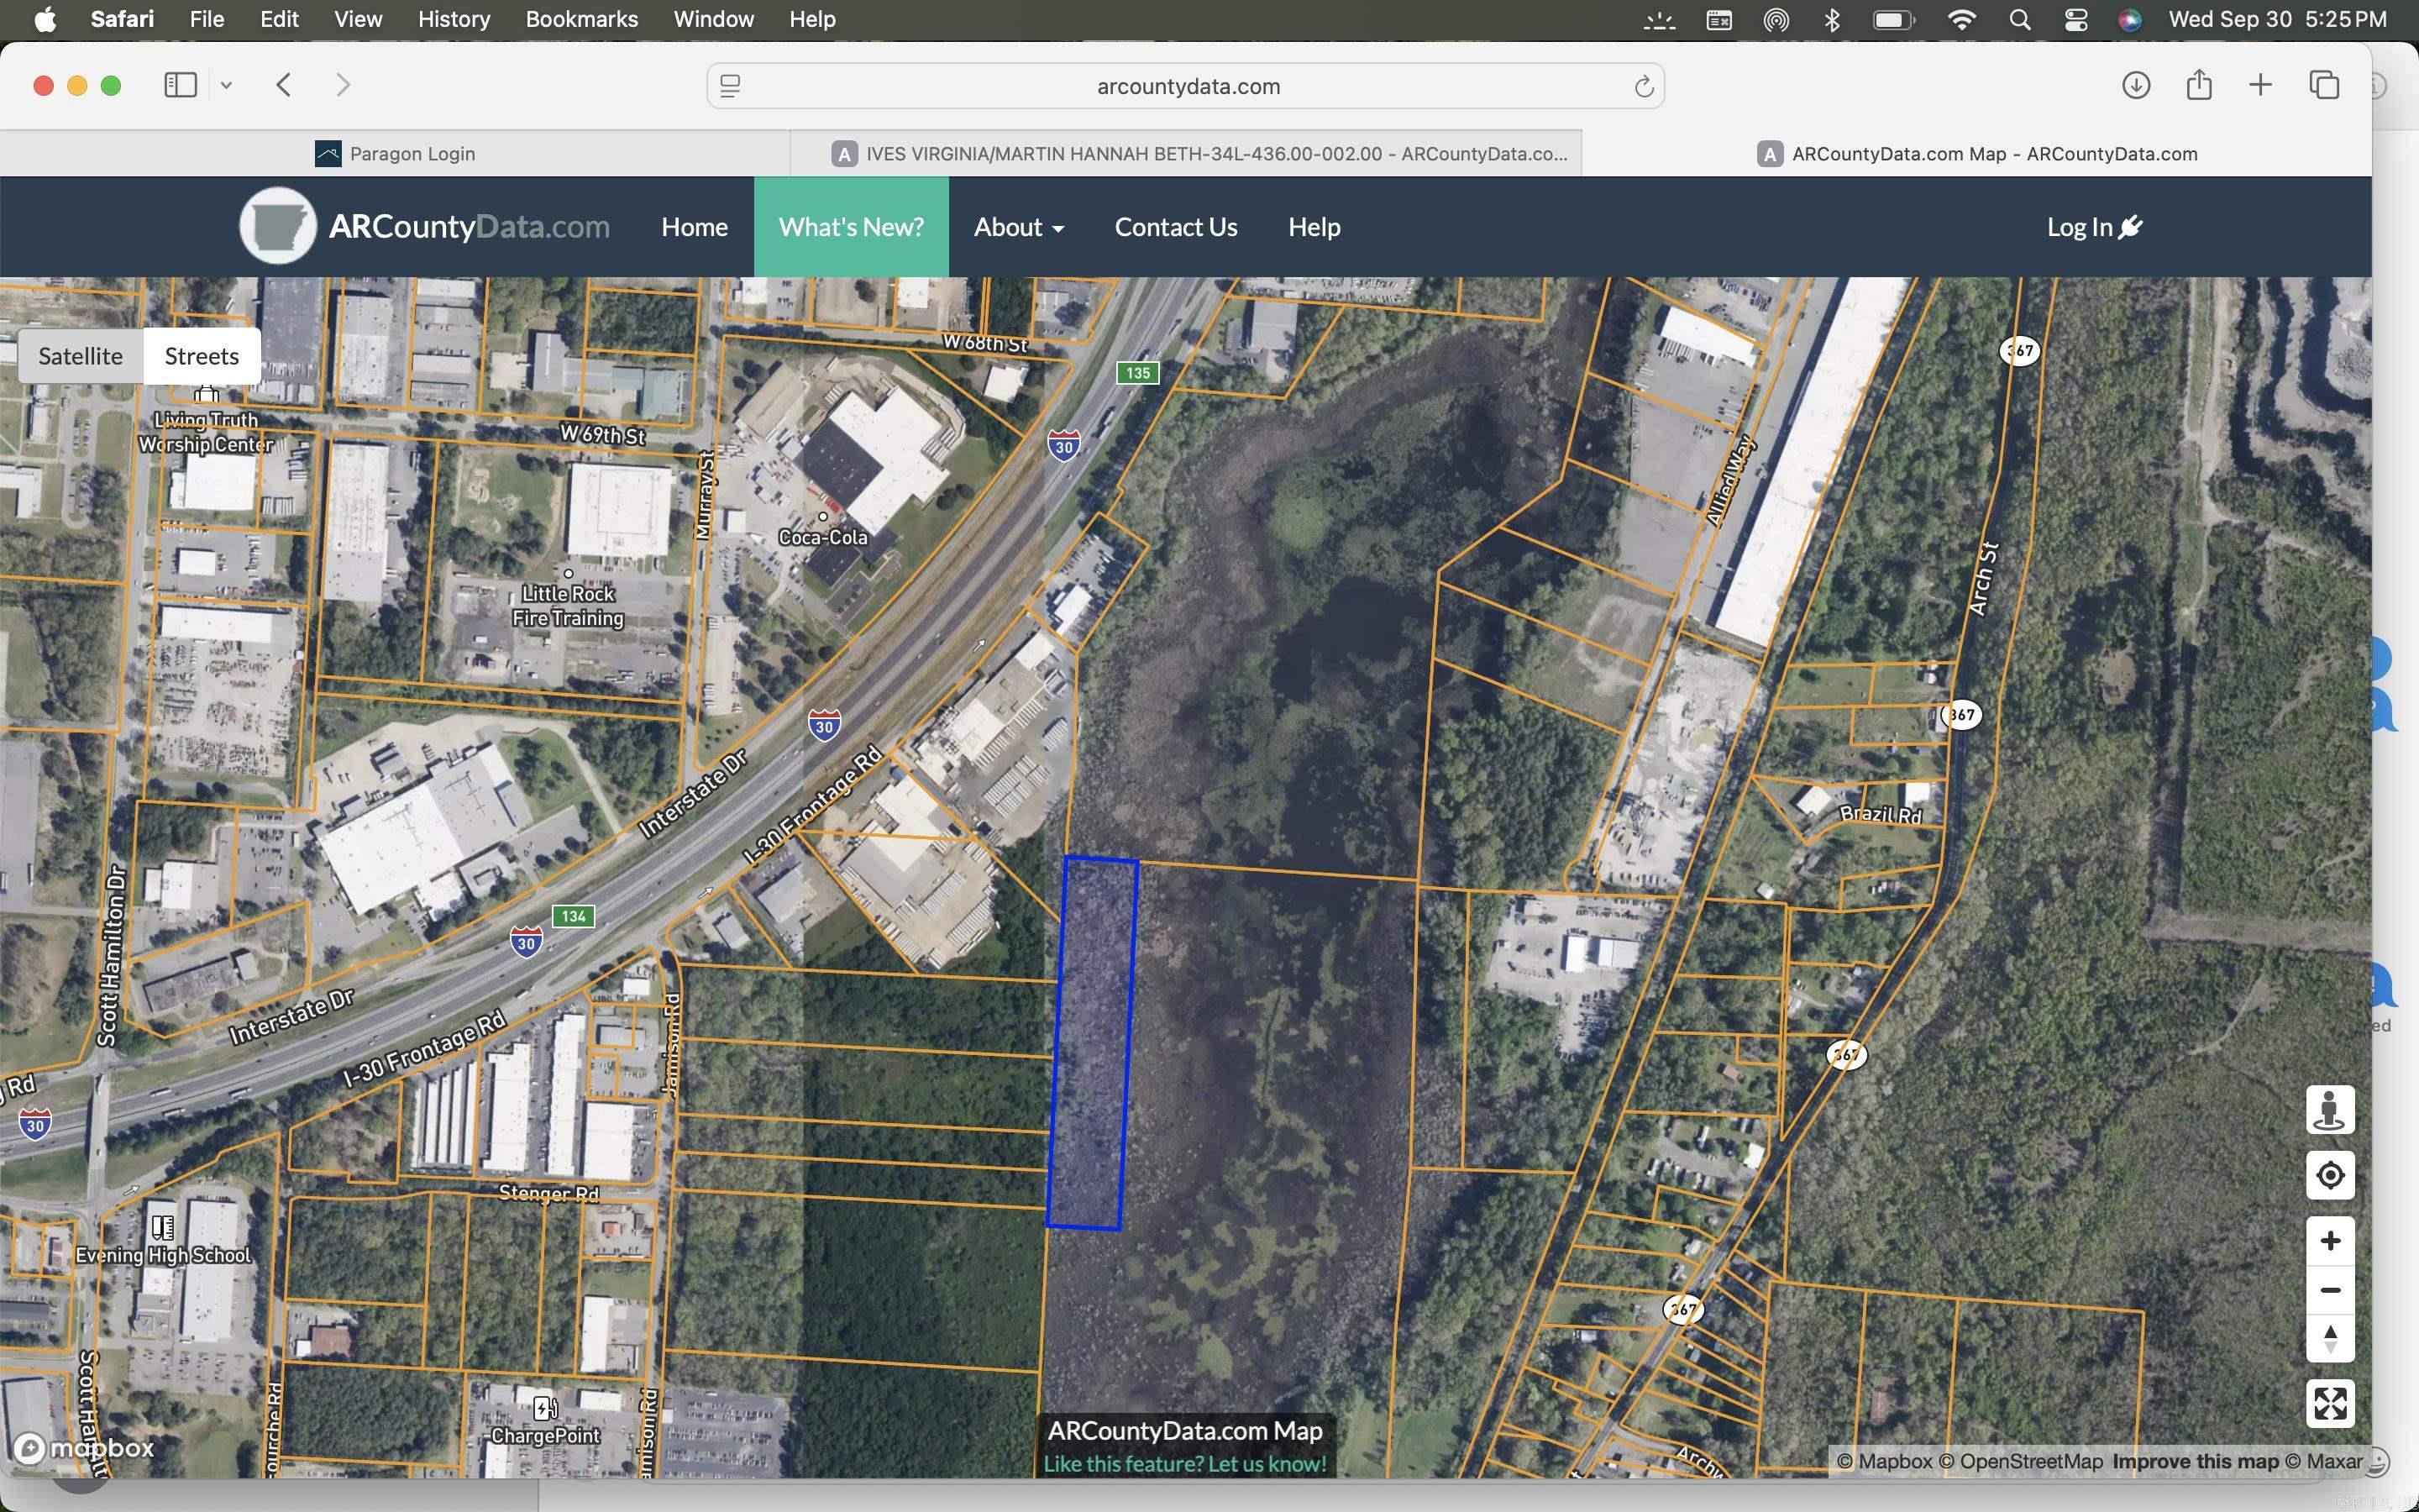Zoom in on the map with plus
The width and height of the screenshot is (2419, 1512).
pyautogui.click(x=2330, y=1241)
